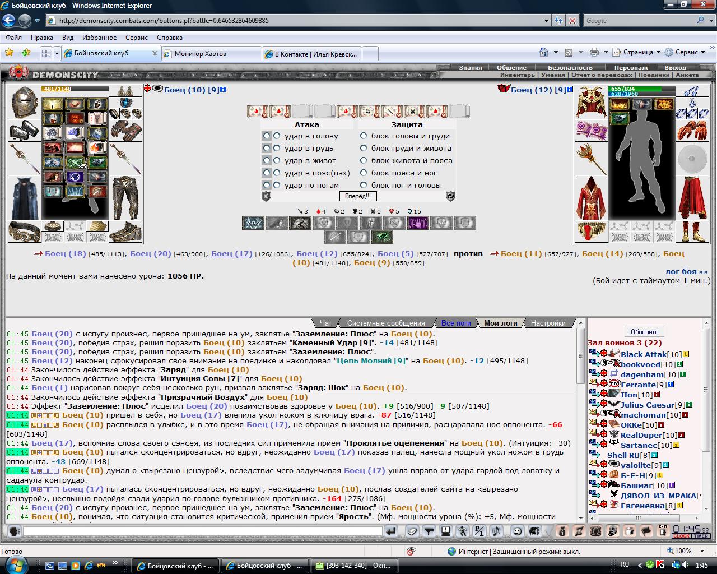This screenshot has width=717, height=574.
Task: Use the helmet combat technique
Action: click(x=370, y=223)
